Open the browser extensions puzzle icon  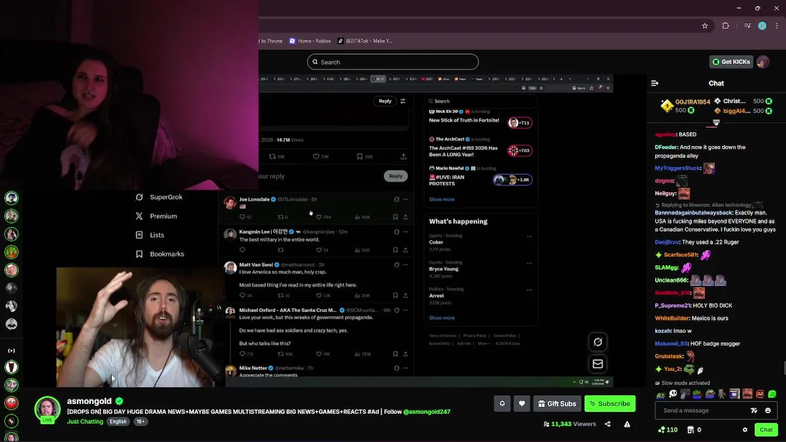[x=726, y=26]
